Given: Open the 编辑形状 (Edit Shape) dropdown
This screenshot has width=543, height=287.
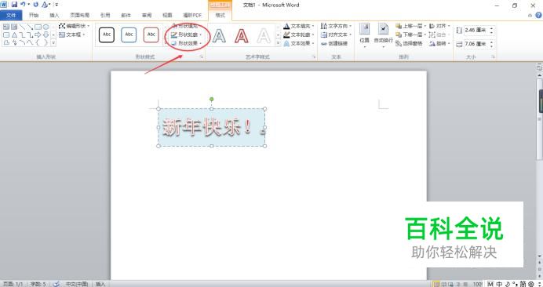Looking at the screenshot, I should tap(74, 26).
